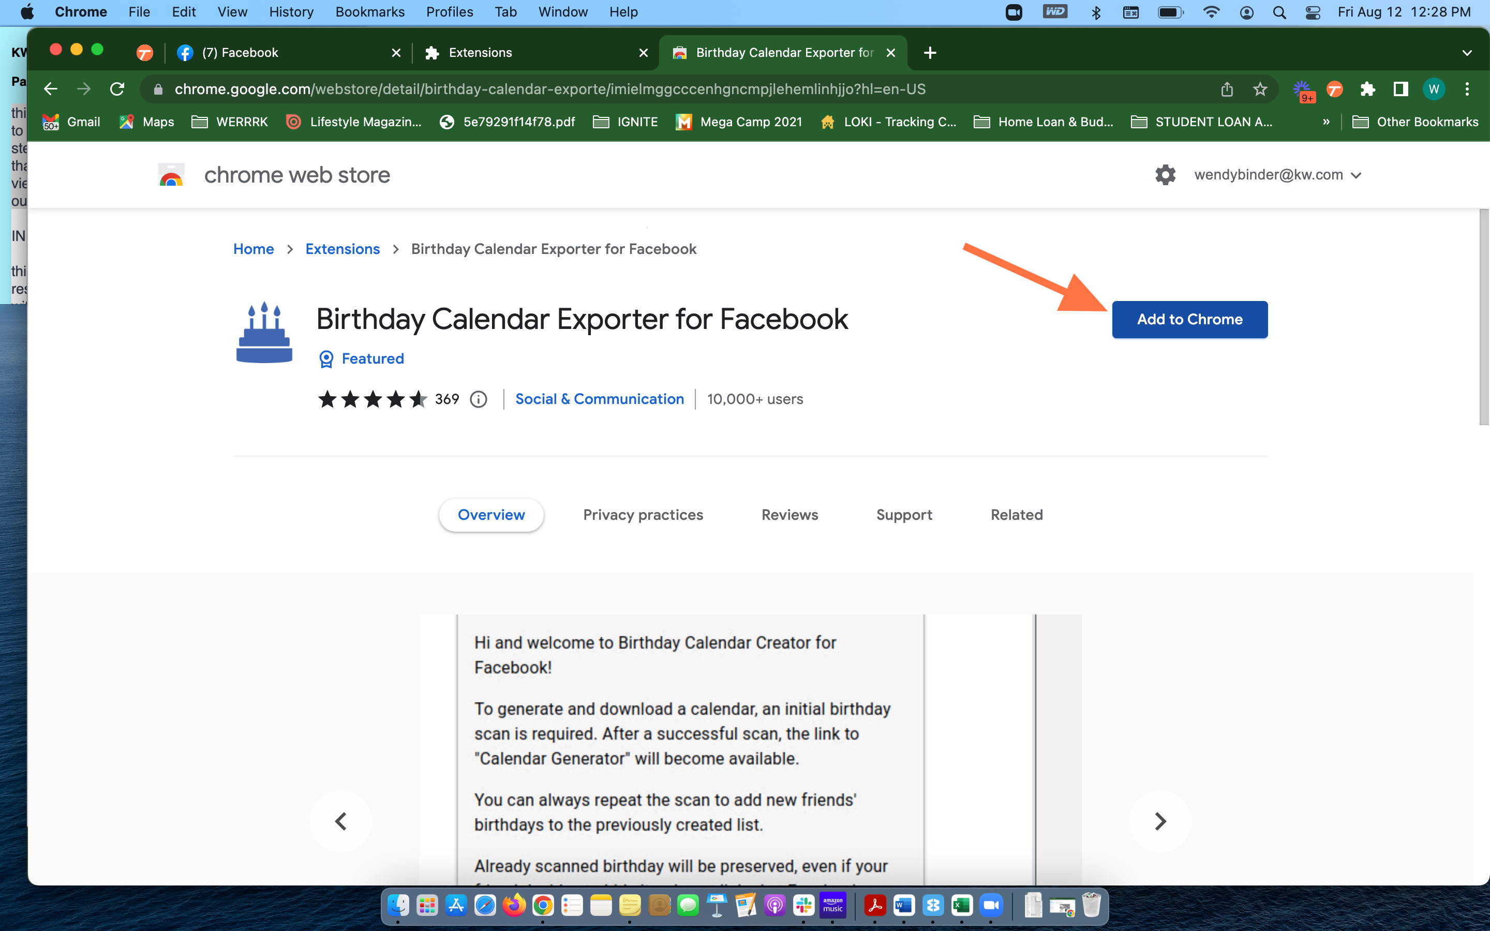Viewport: 1490px width, 931px height.
Task: Reload the current page
Action: click(117, 89)
